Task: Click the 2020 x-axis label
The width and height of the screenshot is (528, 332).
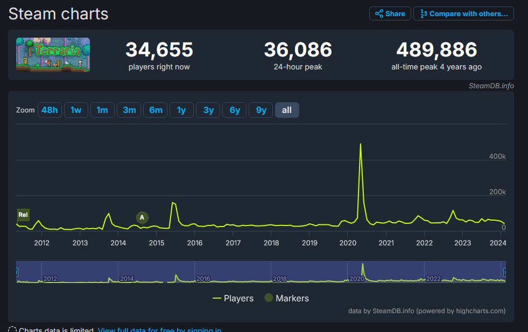Action: (x=348, y=243)
